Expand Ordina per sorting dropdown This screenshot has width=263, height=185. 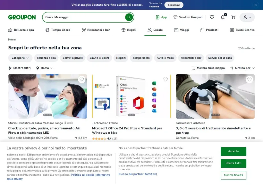point(242,68)
